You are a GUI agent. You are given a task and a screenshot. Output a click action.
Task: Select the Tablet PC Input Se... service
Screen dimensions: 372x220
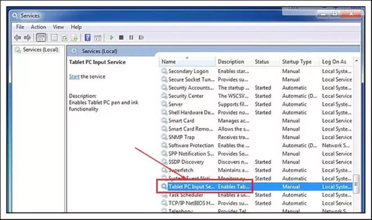click(256, 187)
